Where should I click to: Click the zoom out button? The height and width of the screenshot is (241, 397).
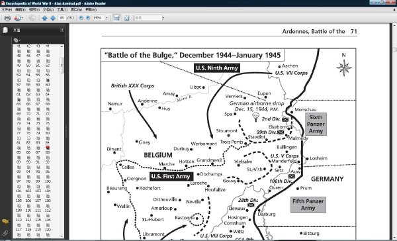tap(81, 18)
